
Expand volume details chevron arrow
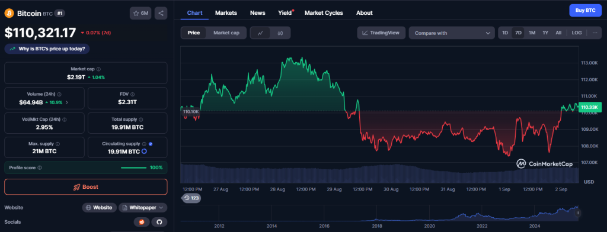click(67, 102)
